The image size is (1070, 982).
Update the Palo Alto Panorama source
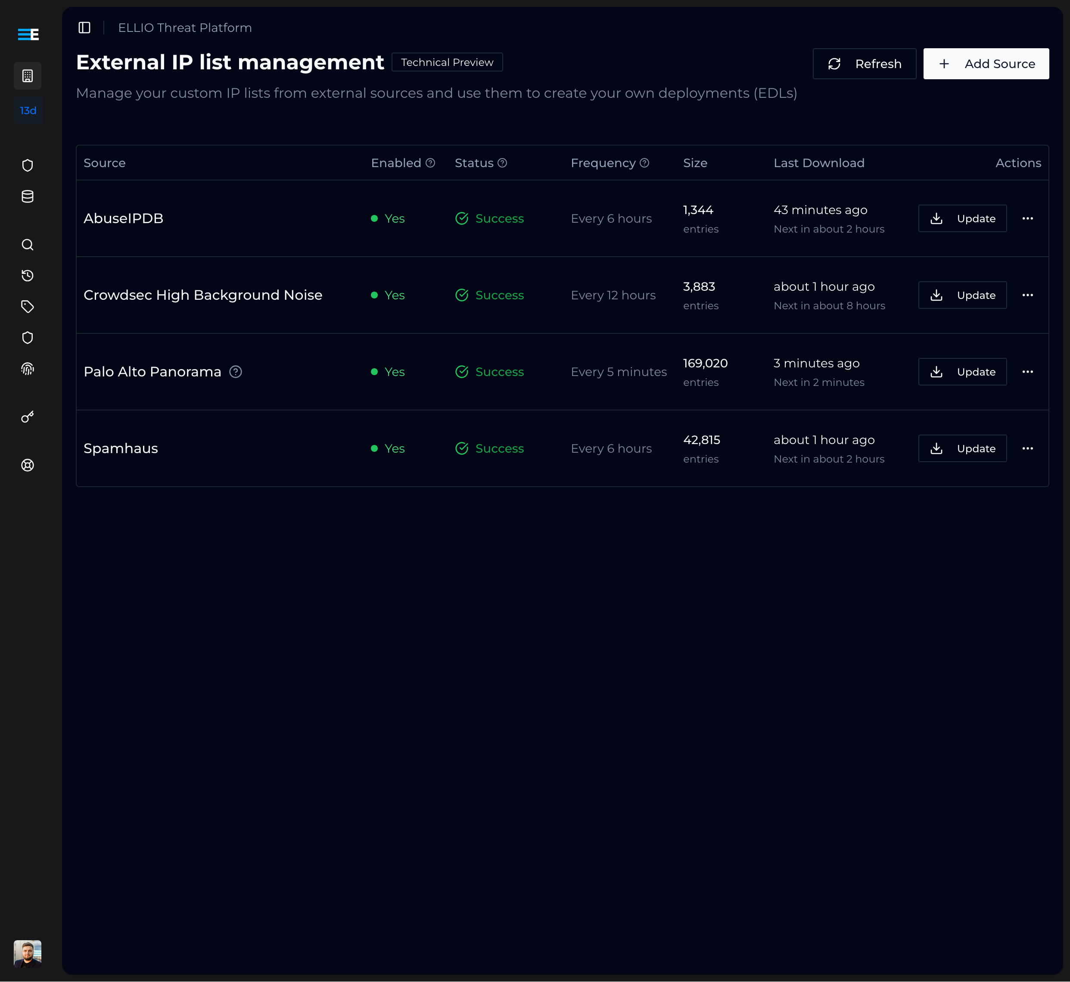pyautogui.click(x=962, y=372)
